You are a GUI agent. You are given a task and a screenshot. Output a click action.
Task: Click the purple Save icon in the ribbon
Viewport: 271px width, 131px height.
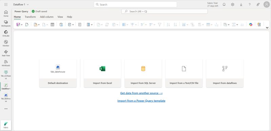(18, 25)
